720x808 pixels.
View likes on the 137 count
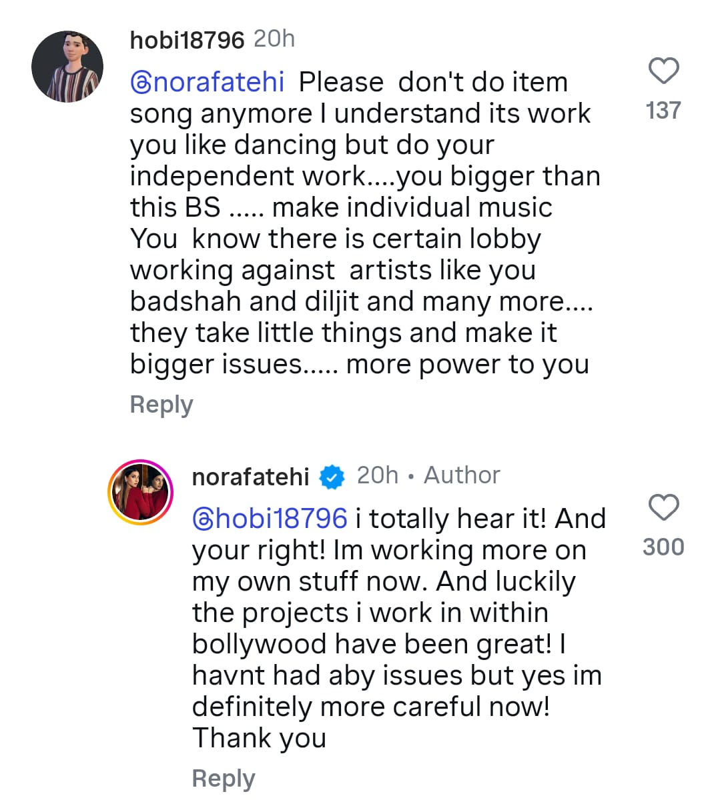click(664, 111)
